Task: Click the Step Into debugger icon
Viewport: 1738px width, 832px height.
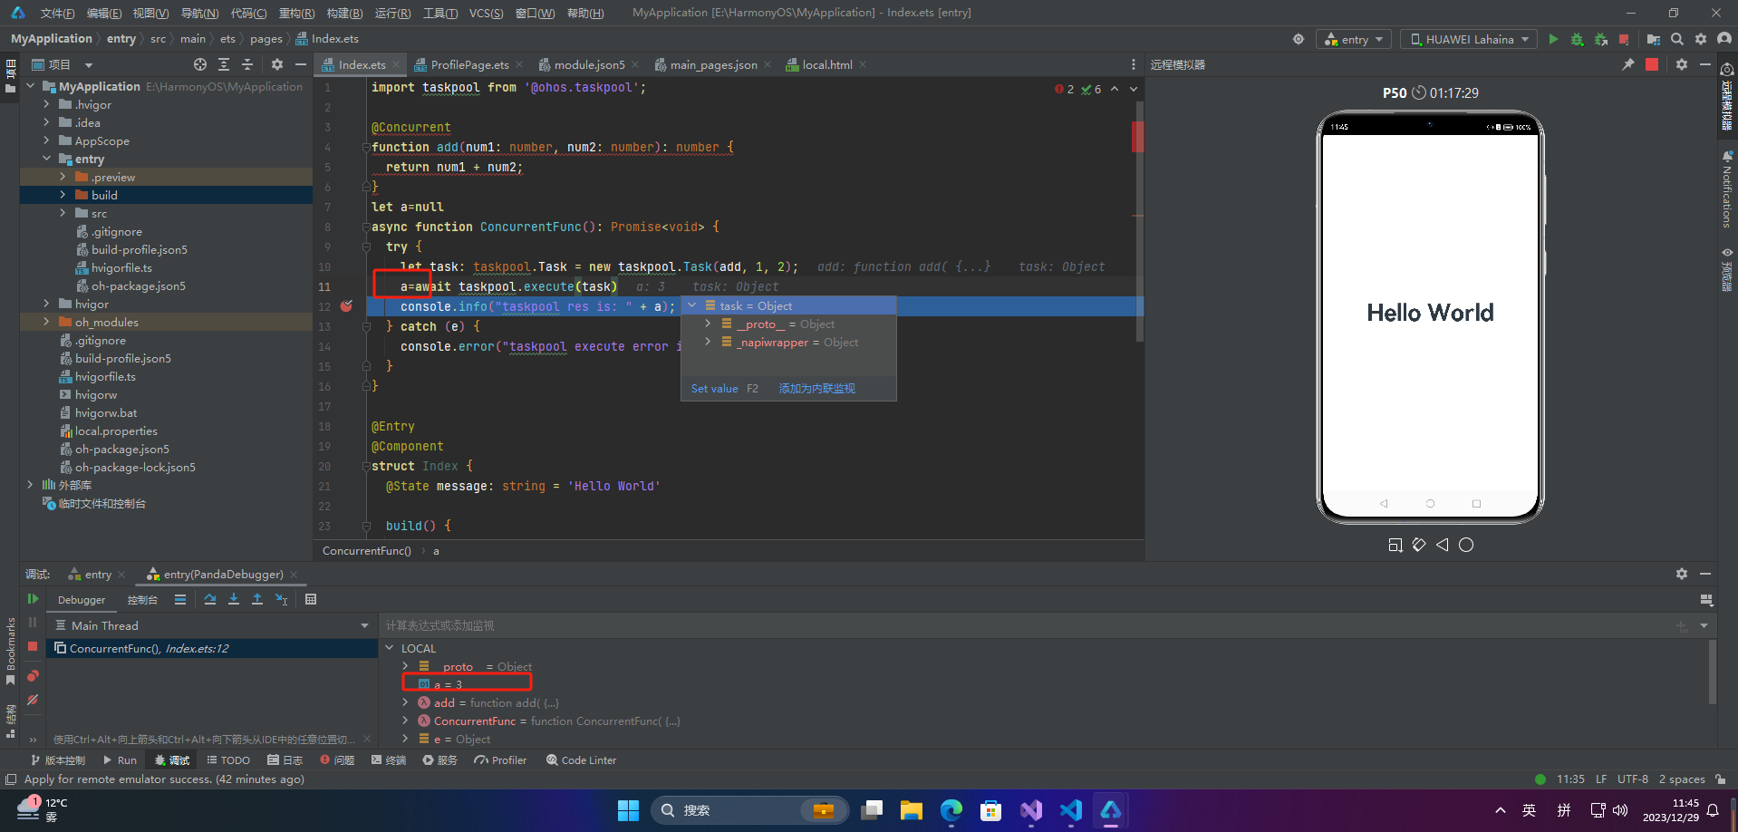Action: 234,599
